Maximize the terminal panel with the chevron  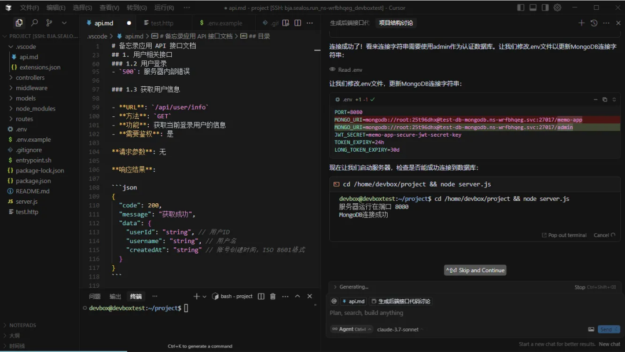[x=297, y=296]
